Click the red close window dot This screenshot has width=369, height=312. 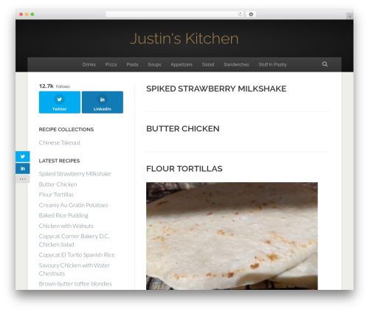[x=21, y=14]
